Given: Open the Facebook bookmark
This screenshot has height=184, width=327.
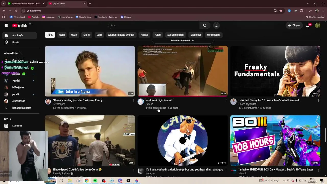Looking at the screenshot, I should [x=18, y=17].
